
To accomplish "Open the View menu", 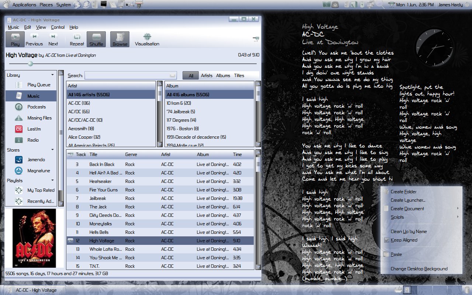I will (41, 27).
